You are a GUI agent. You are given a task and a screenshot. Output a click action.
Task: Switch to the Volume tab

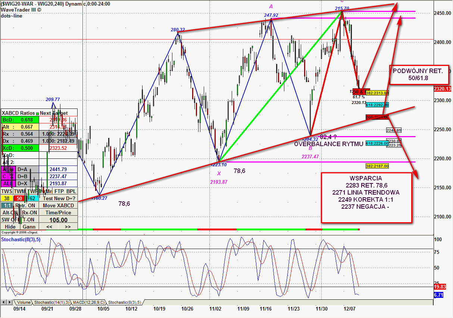[x=24, y=302]
